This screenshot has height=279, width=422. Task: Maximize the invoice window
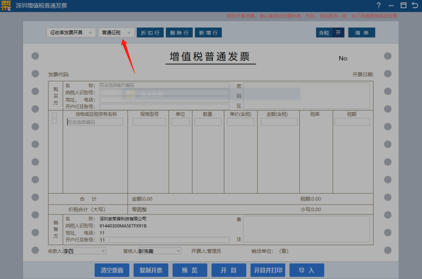point(403,5)
